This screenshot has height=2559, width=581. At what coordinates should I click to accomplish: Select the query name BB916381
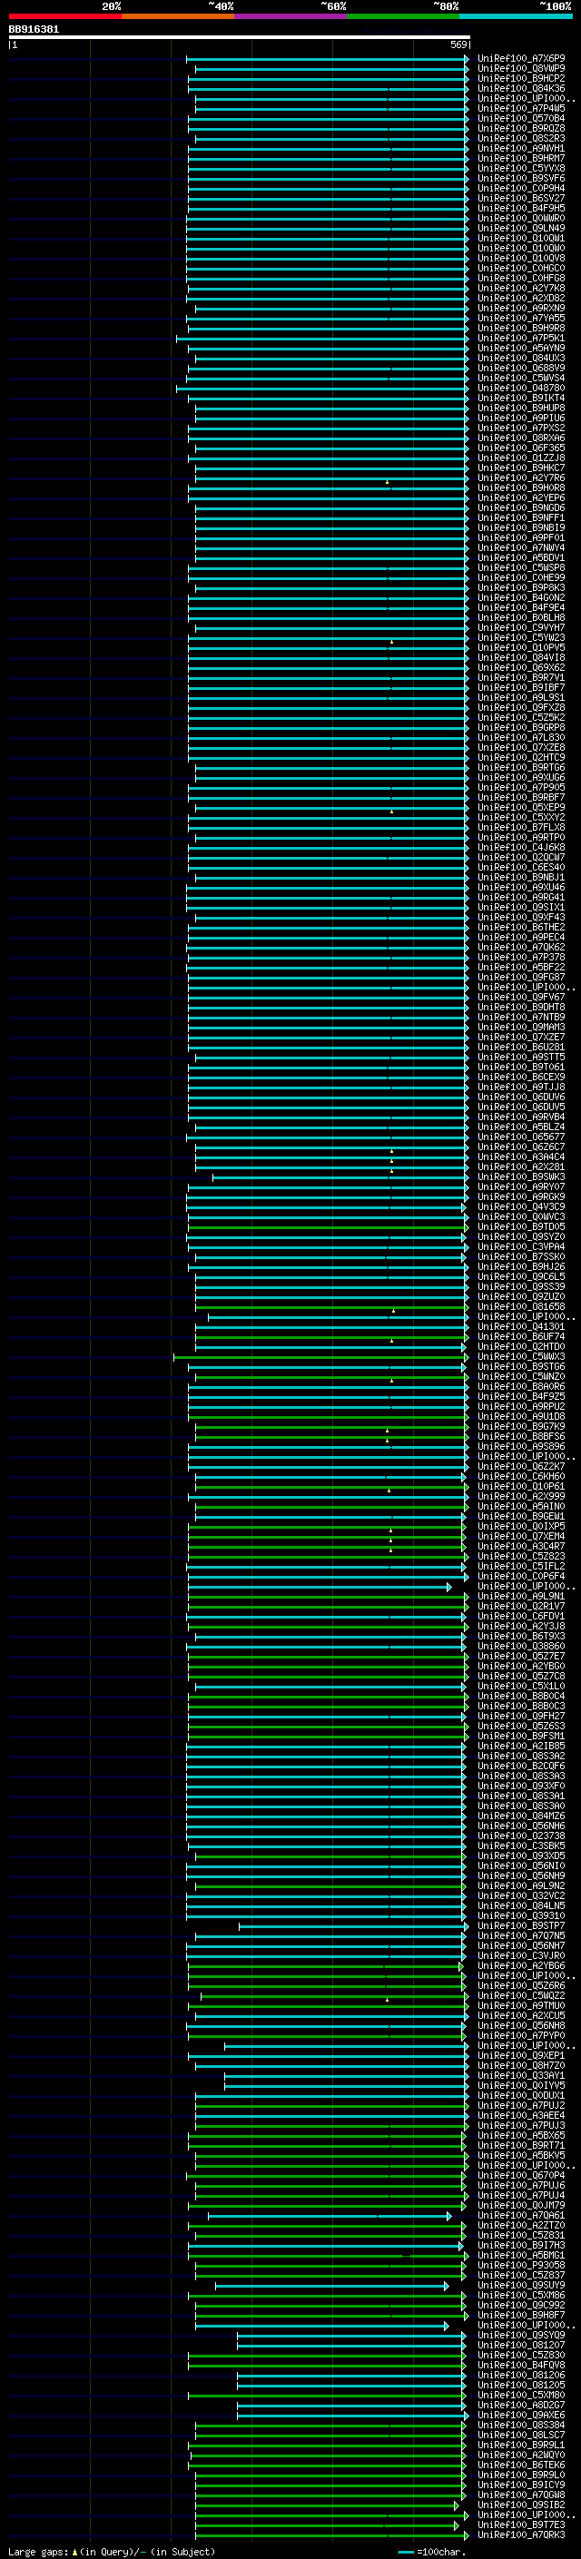pos(34,29)
